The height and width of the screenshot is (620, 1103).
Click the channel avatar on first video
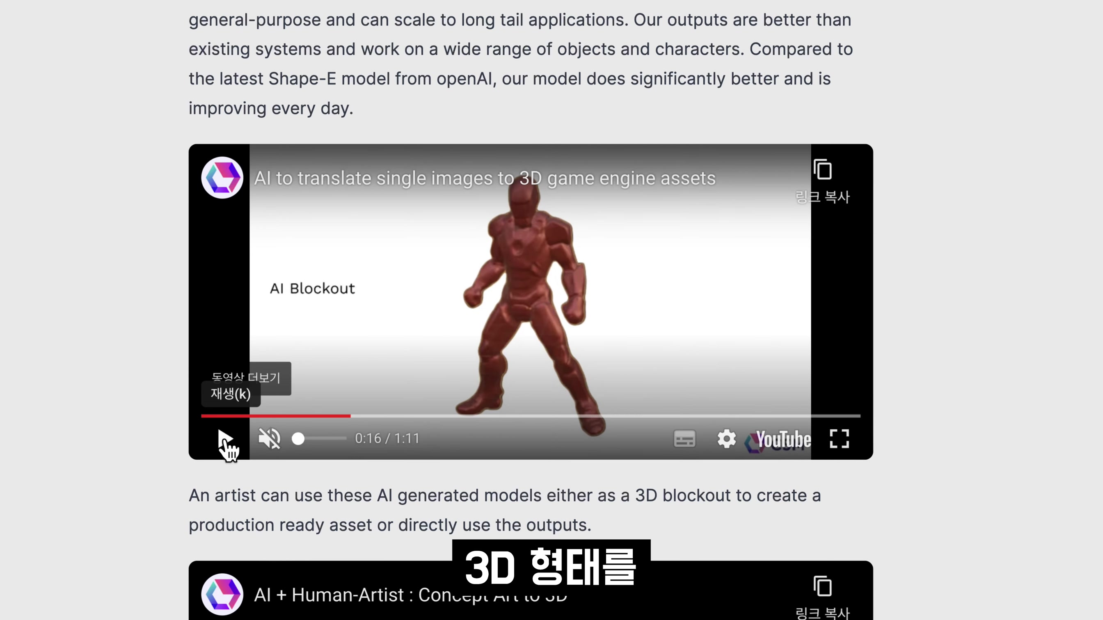point(222,178)
